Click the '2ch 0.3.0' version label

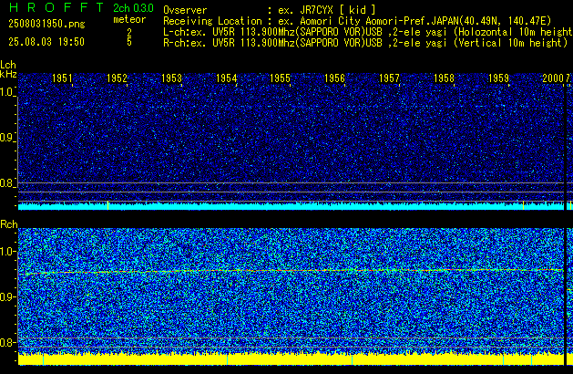pos(133,8)
